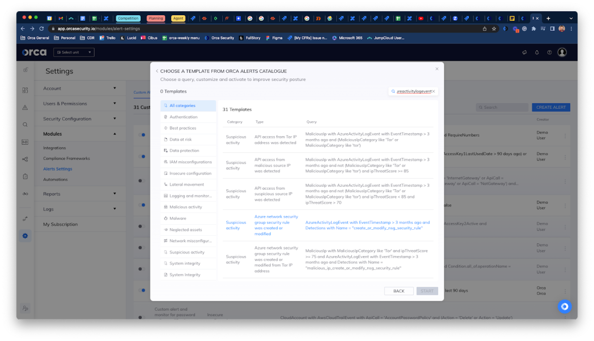Open row menu for the RequireNumbers alert
This screenshot has height=341, width=594.
[x=565, y=136]
